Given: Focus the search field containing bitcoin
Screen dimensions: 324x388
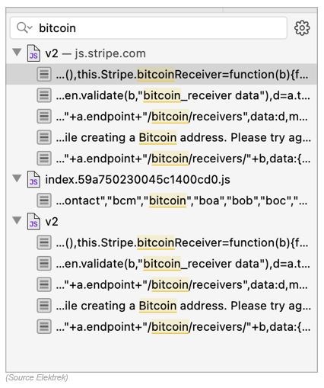Looking at the screenshot, I should pos(148,27).
